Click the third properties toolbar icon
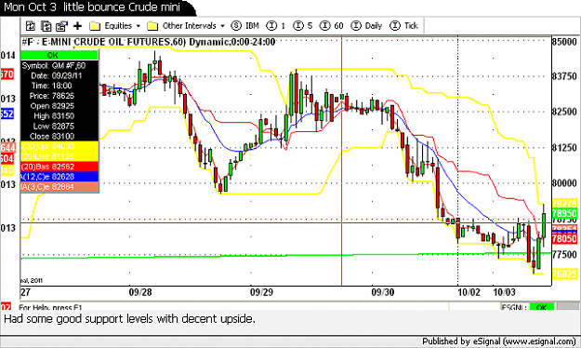This screenshot has height=348, width=581. coord(61,26)
